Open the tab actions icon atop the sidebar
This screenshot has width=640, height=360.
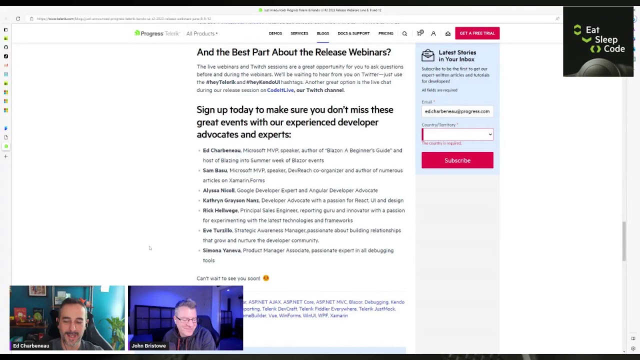pos(6,30)
